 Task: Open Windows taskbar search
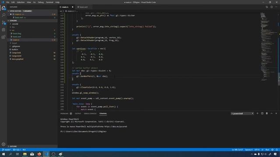click(x=10, y=154)
